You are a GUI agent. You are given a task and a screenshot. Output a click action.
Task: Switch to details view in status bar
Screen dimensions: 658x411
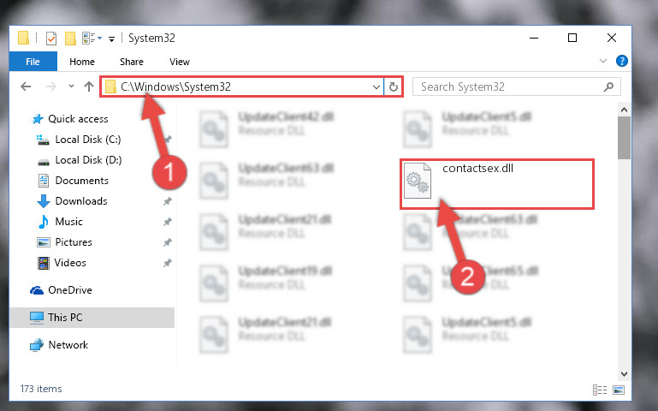click(x=600, y=390)
